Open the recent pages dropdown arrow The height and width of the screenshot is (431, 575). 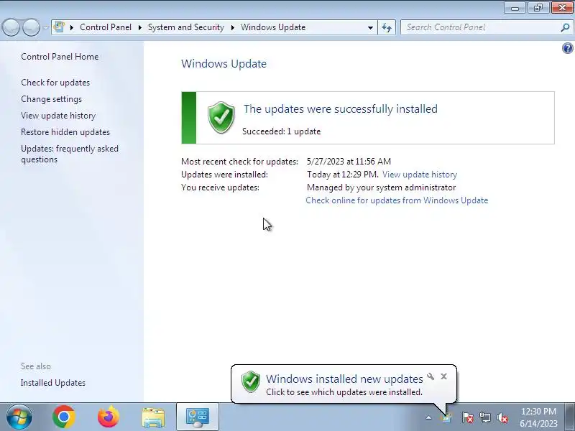point(45,27)
